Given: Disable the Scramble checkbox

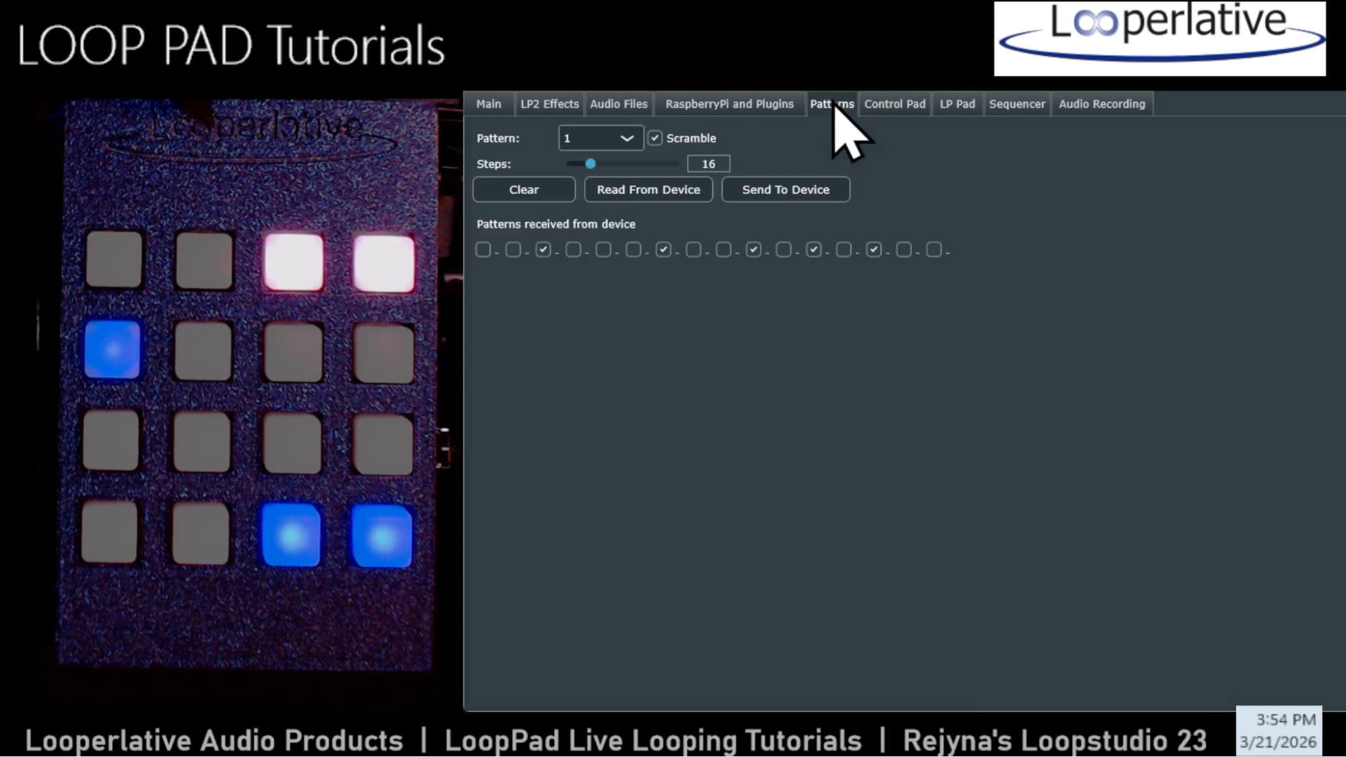Looking at the screenshot, I should point(654,139).
